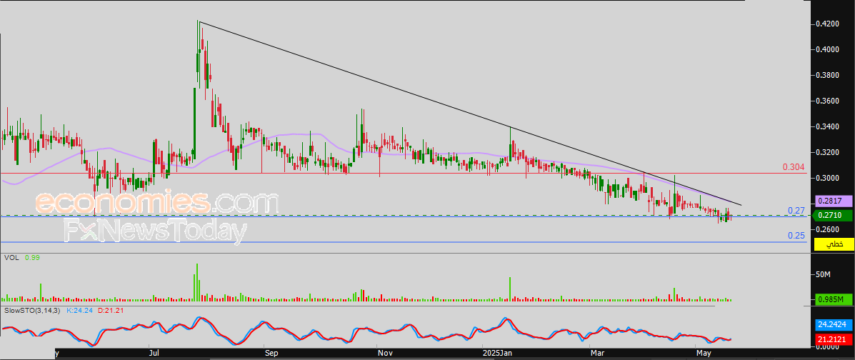Click the green 0.985M volume tag
Image resolution: width=855 pixels, height=360 pixels.
[833, 299]
